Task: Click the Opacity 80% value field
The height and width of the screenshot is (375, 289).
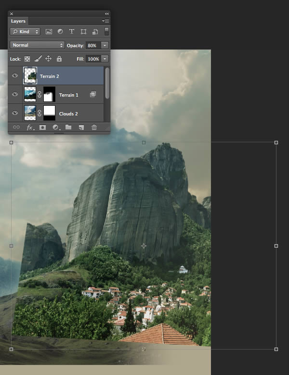Action: 93,45
